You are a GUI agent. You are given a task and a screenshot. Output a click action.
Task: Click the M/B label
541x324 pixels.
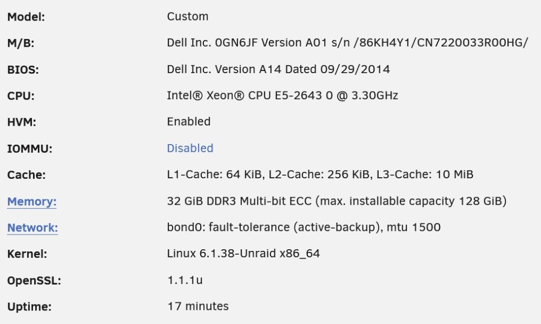click(x=21, y=43)
